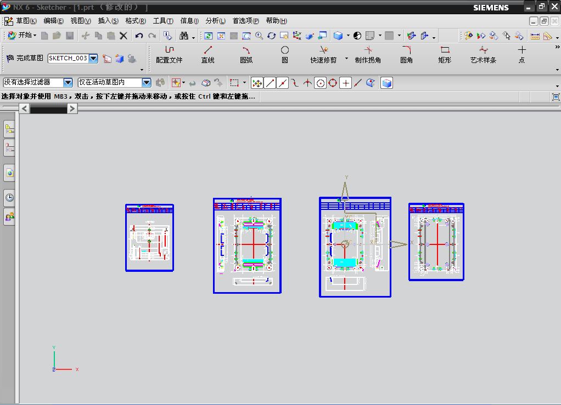Open the 首选项(P) menu
Screen dimensions: 561x405
point(246,21)
